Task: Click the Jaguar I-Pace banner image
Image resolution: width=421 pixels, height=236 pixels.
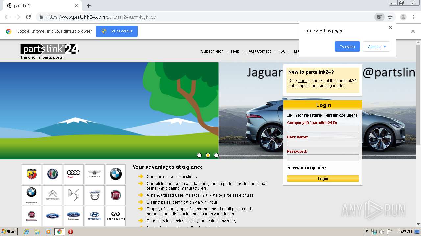Action: (x=317, y=111)
